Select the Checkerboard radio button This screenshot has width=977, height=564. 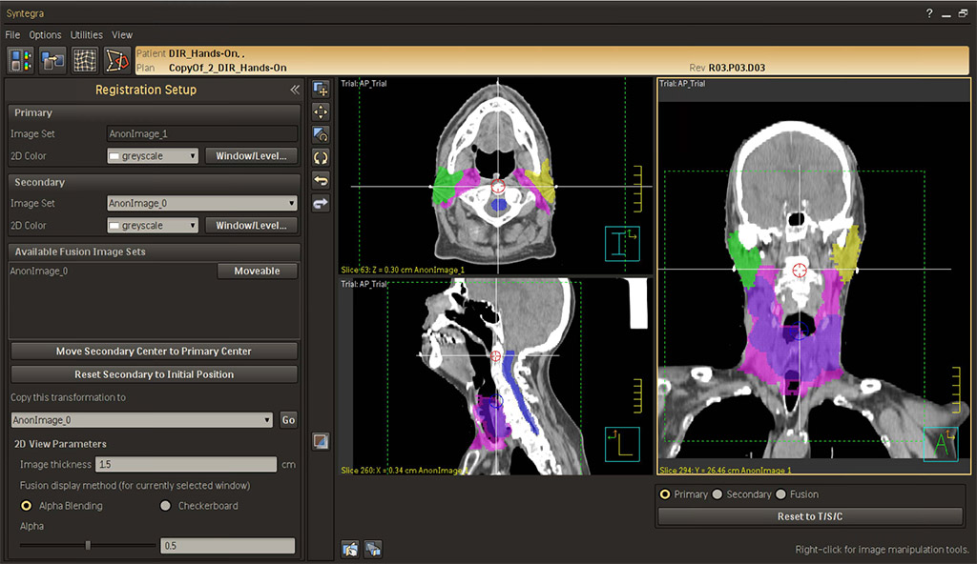(165, 506)
